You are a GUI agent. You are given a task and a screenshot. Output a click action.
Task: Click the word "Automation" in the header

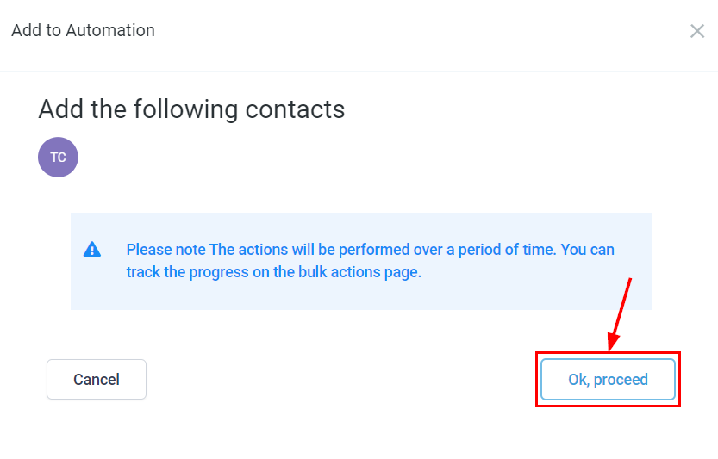[112, 30]
